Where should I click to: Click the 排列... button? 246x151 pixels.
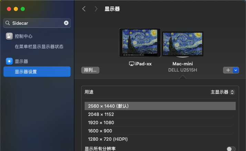coord(90,70)
